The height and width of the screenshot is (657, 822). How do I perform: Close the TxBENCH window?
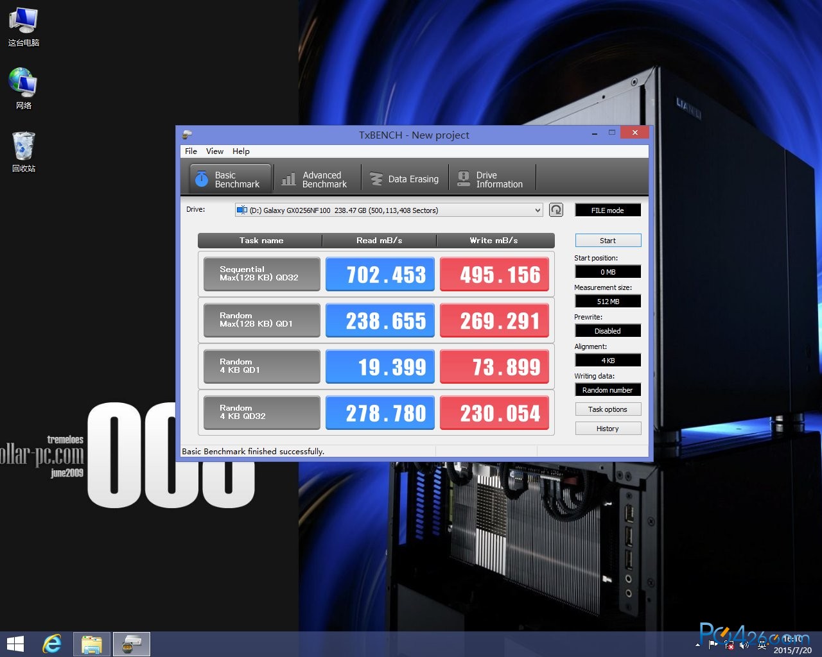pos(634,133)
